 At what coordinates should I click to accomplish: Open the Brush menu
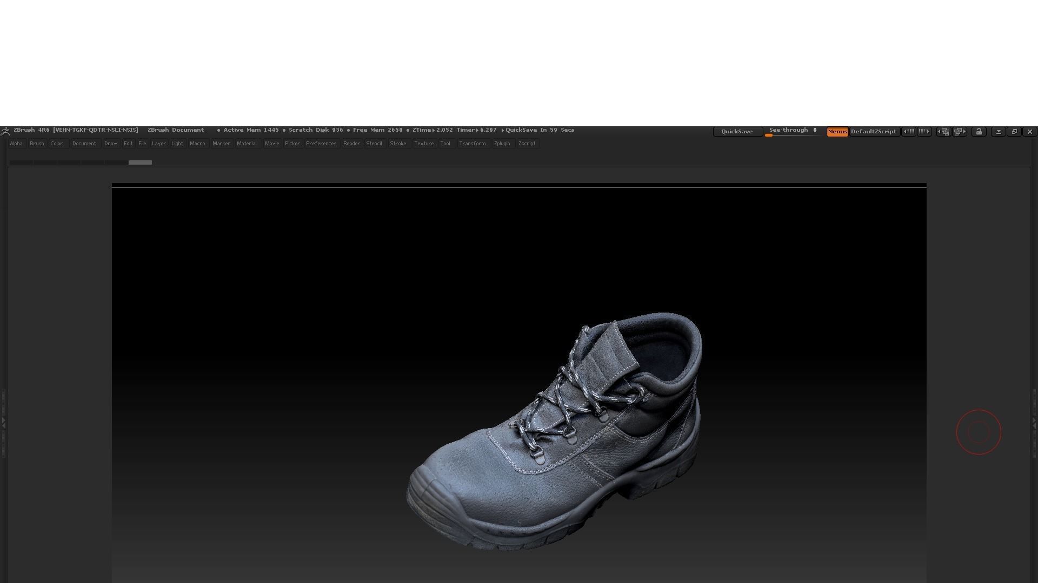tap(37, 144)
